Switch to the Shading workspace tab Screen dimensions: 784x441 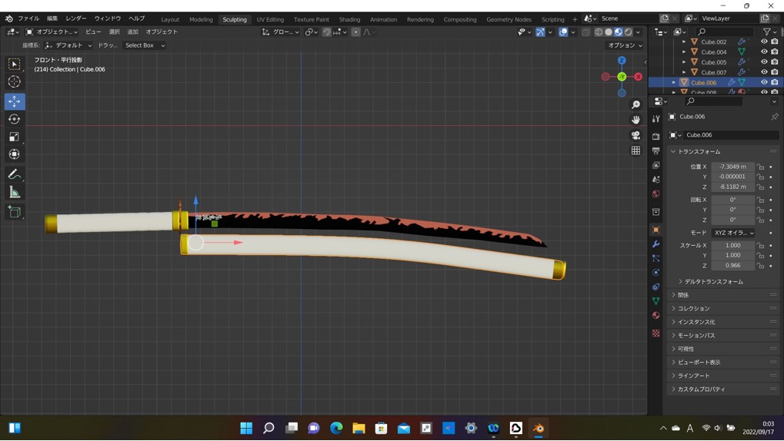point(349,19)
